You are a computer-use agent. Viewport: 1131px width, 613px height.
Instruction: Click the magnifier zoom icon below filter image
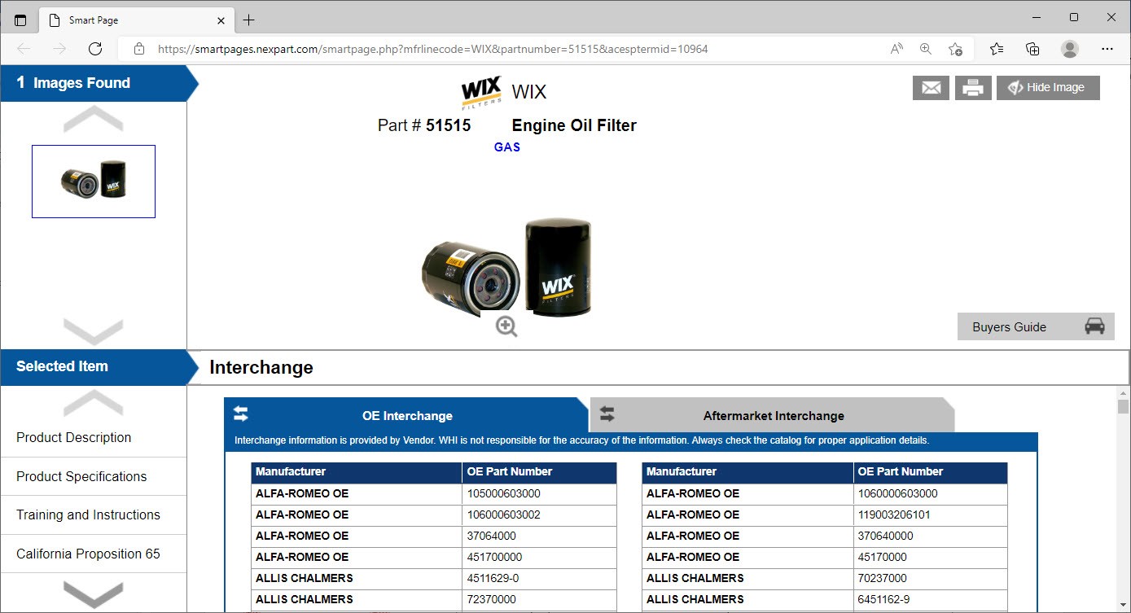[x=506, y=326]
